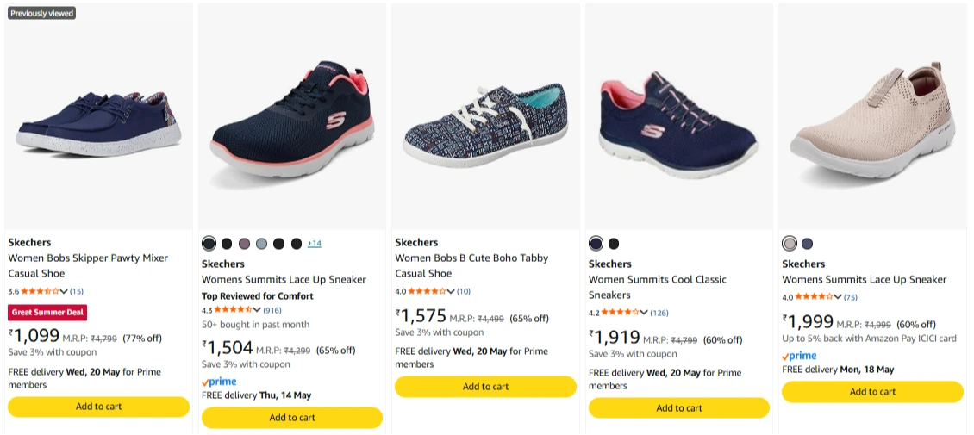Viewport: 974px width, 435px height.
Task: View the 126 ratings count link
Action: click(x=659, y=313)
